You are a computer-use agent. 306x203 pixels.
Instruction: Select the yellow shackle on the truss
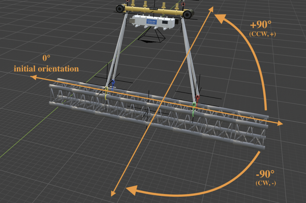click(x=106, y=93)
